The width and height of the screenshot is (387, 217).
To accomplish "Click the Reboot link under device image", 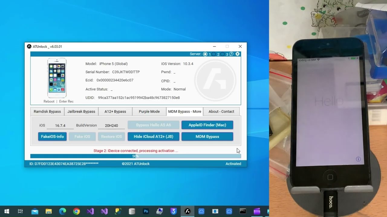I will click(x=49, y=102).
